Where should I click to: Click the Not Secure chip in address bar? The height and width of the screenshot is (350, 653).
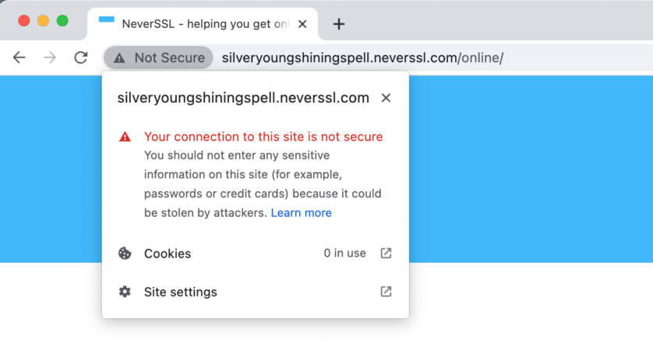point(158,58)
